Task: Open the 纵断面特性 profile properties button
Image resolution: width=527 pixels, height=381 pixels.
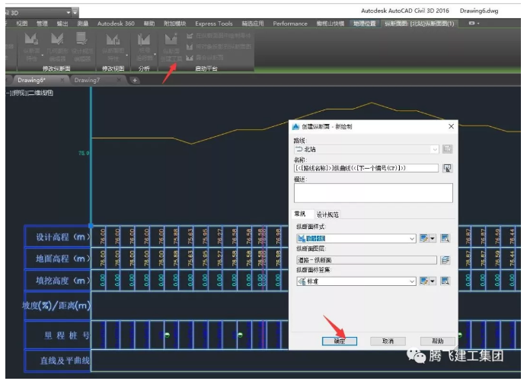Action: point(31,47)
